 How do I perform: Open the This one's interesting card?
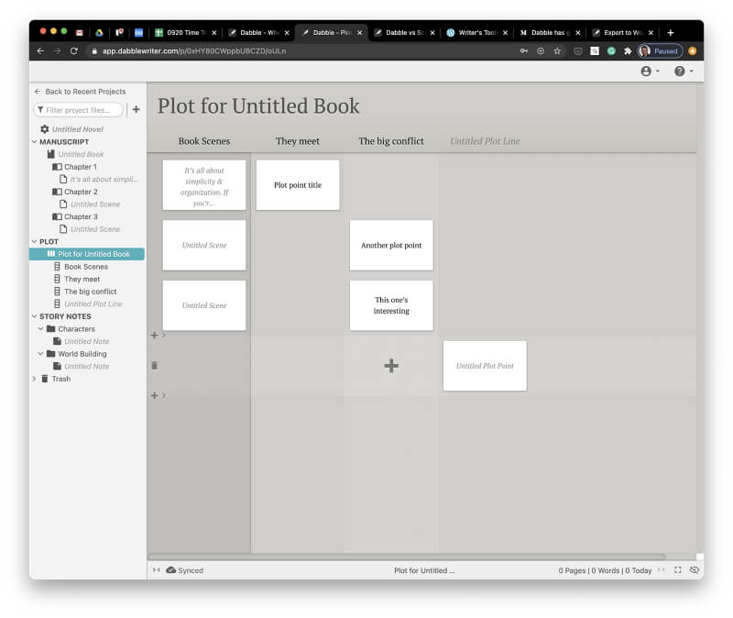391,305
